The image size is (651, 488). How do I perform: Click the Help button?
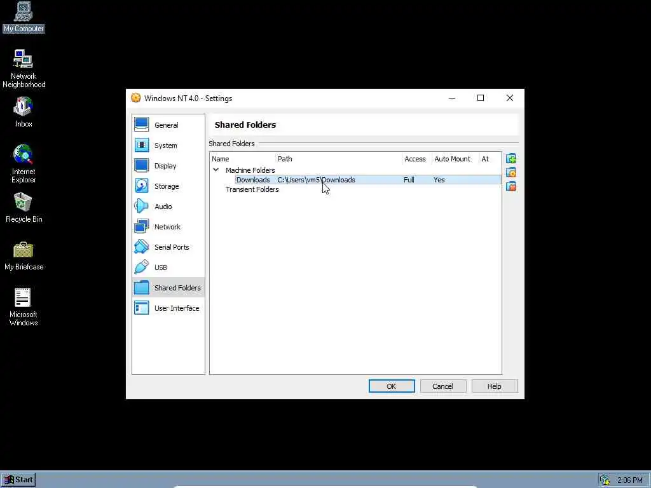coord(495,386)
